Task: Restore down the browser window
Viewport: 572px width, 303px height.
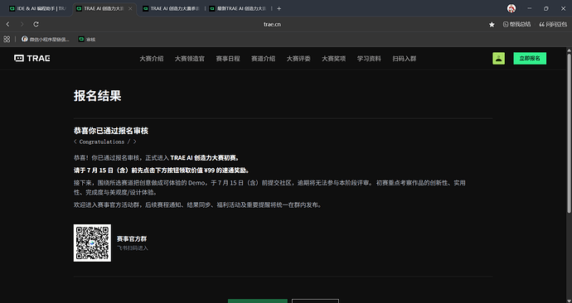Action: point(546,8)
